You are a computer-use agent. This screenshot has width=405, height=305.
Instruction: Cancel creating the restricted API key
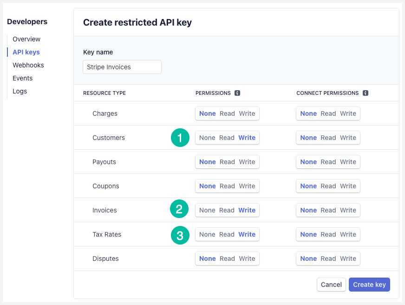[x=331, y=285]
